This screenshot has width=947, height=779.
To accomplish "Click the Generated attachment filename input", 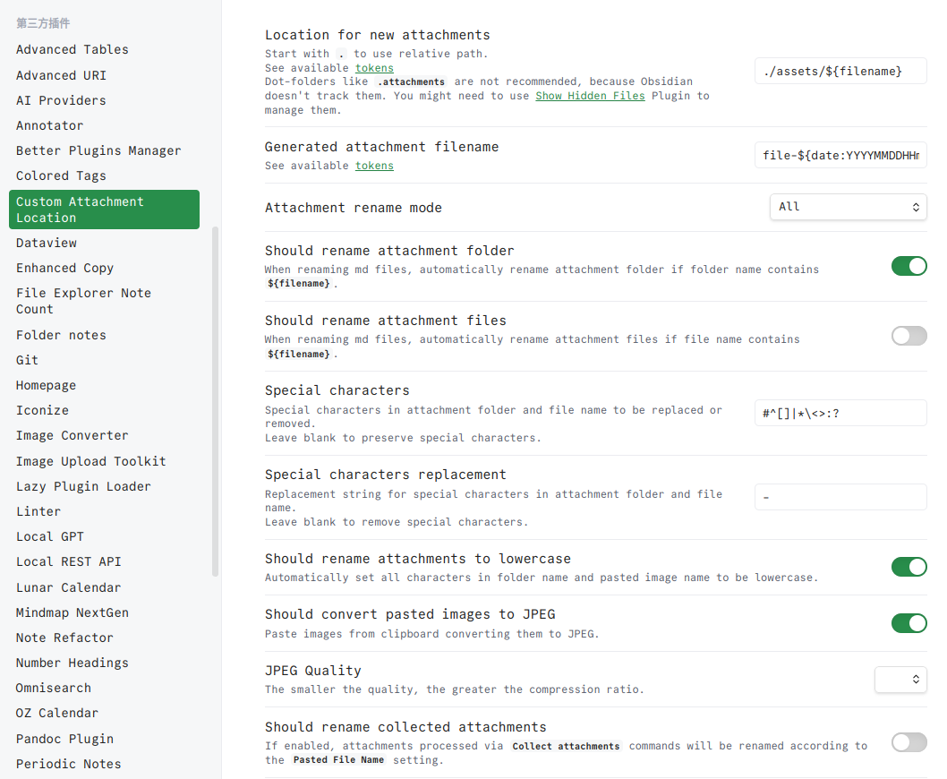I will [x=840, y=155].
